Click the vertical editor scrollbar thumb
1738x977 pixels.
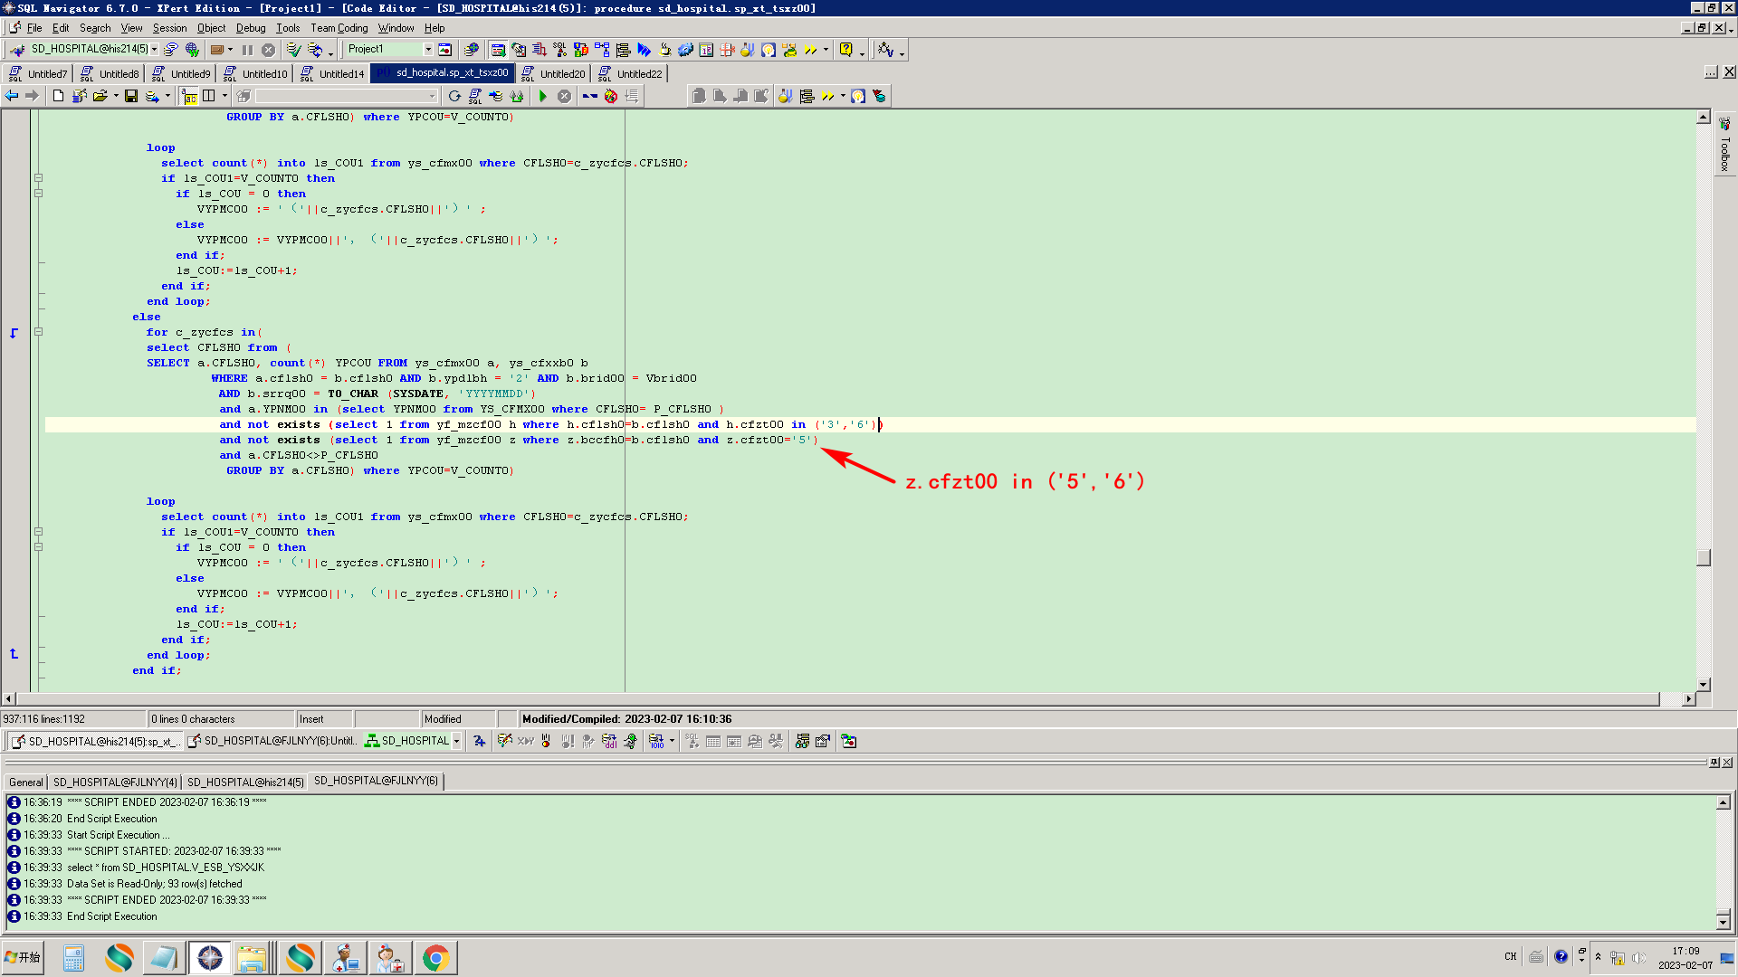tap(1704, 557)
